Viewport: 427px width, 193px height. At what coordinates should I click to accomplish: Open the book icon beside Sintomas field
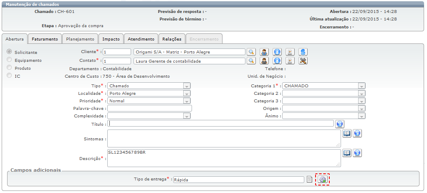[347, 133]
